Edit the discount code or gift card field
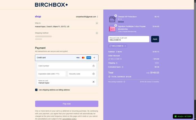 click(129, 39)
